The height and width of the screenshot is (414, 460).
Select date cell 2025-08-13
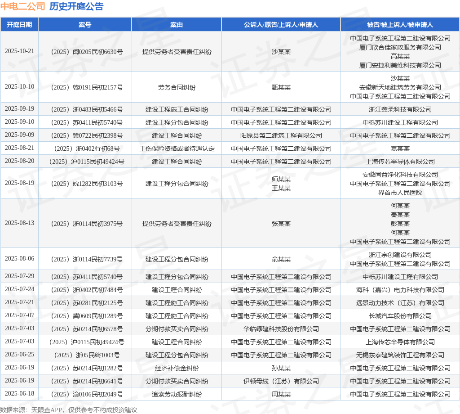[19, 223]
